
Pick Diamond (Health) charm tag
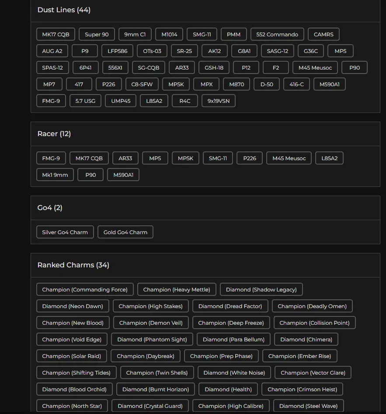(228, 389)
